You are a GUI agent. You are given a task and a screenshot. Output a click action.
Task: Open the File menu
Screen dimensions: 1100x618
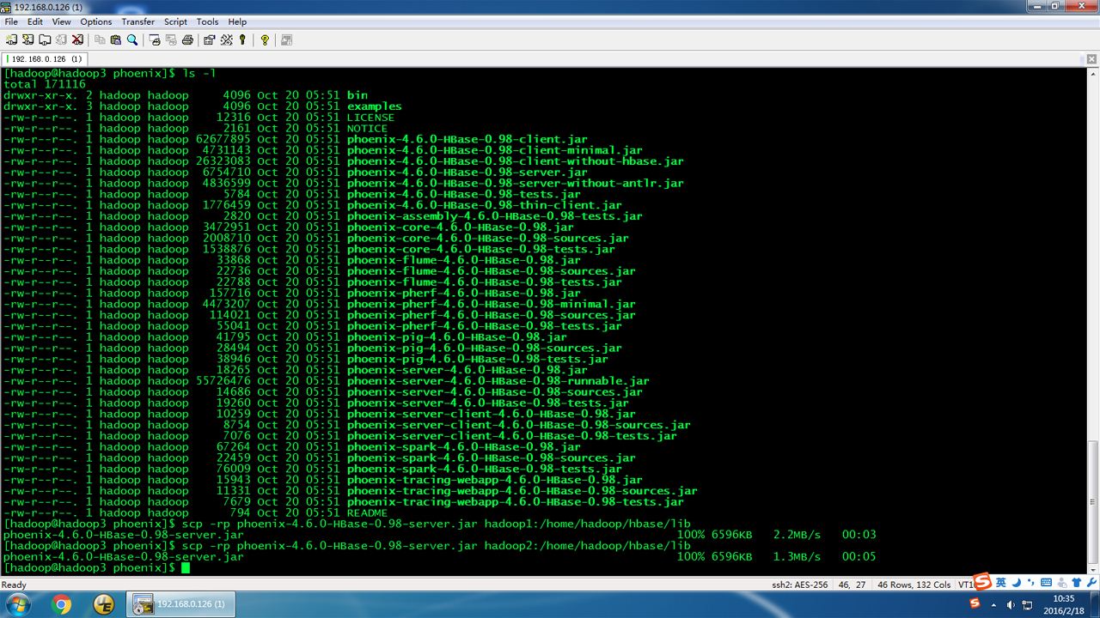pos(11,21)
